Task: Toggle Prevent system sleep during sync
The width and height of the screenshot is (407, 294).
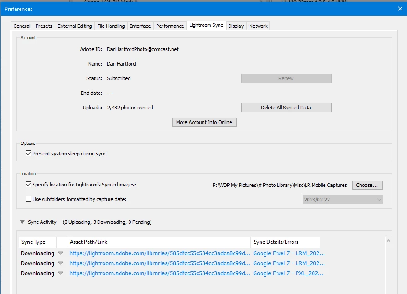Action: (29, 154)
